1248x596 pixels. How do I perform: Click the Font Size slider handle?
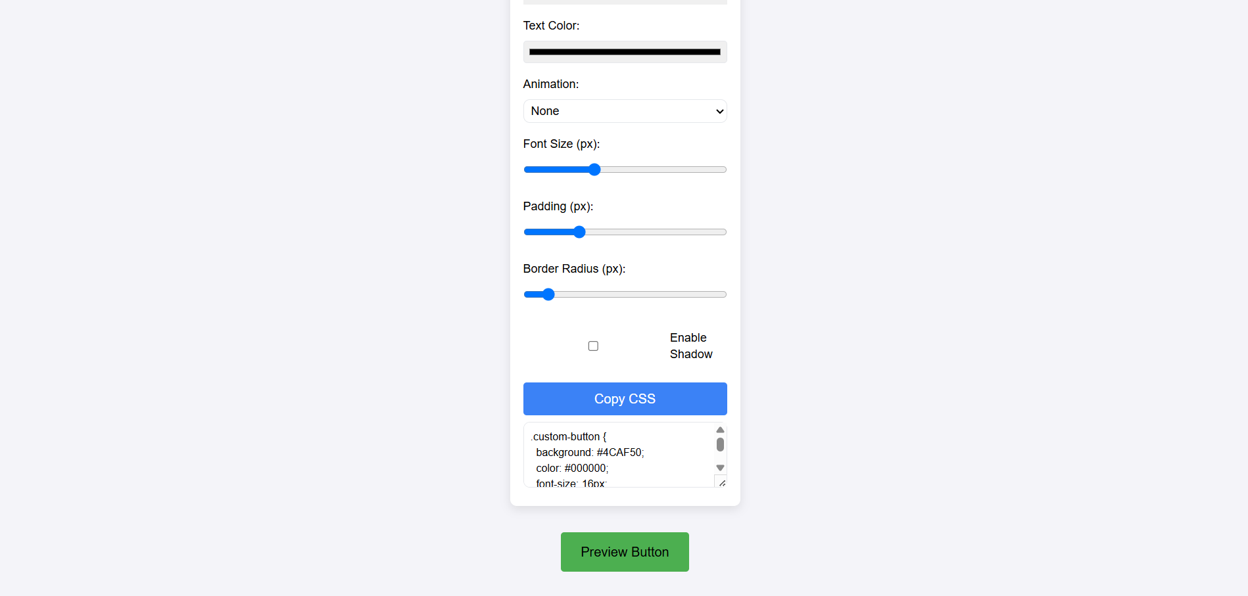594,170
